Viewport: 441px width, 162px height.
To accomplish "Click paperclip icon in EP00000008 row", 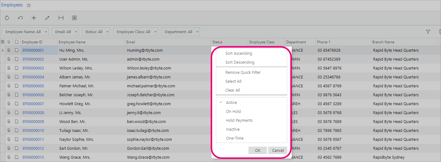I will pyautogui.click(x=9, y=113).
